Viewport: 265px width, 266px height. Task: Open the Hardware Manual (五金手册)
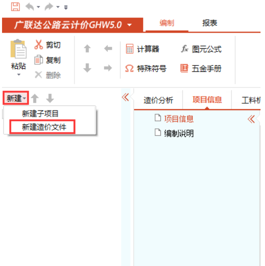[201, 69]
